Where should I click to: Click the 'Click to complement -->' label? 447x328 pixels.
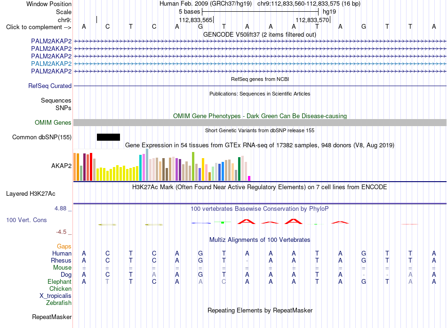click(39, 27)
